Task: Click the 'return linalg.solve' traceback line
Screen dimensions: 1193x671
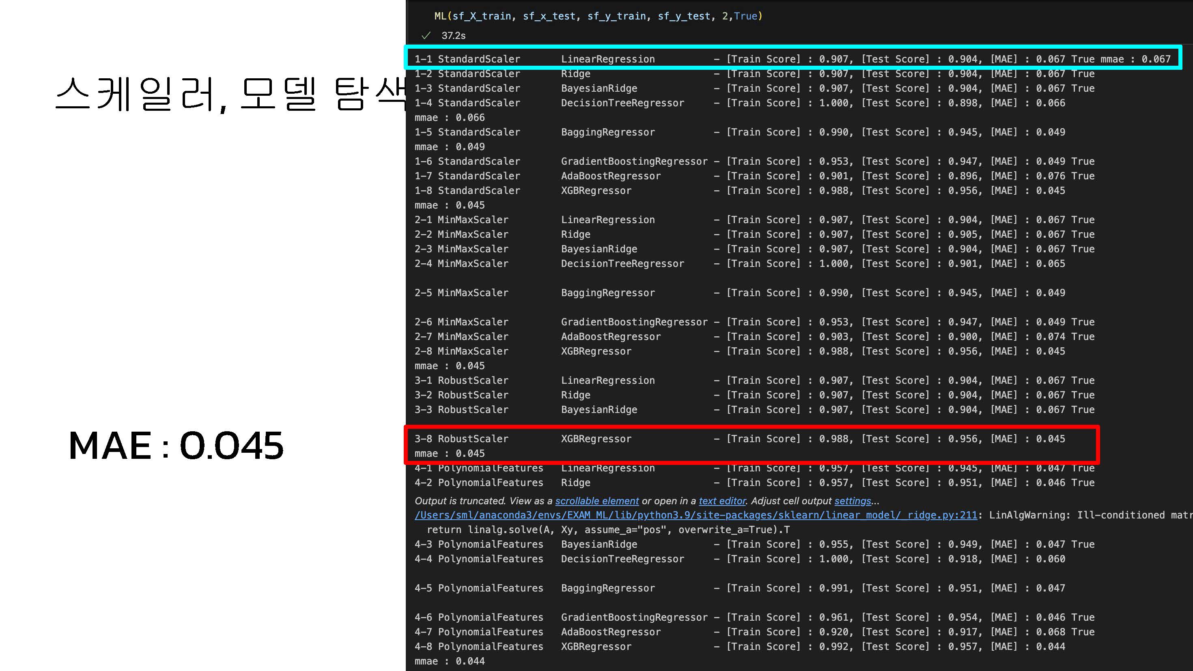Action: point(607,530)
